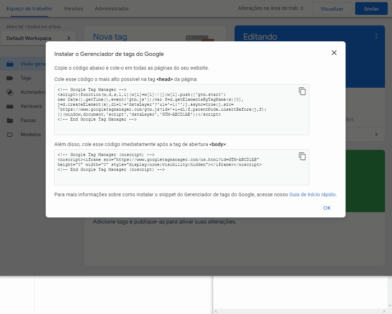Expand the chevron row under Editando card
The height and width of the screenshot is (314, 392).
[376, 134]
